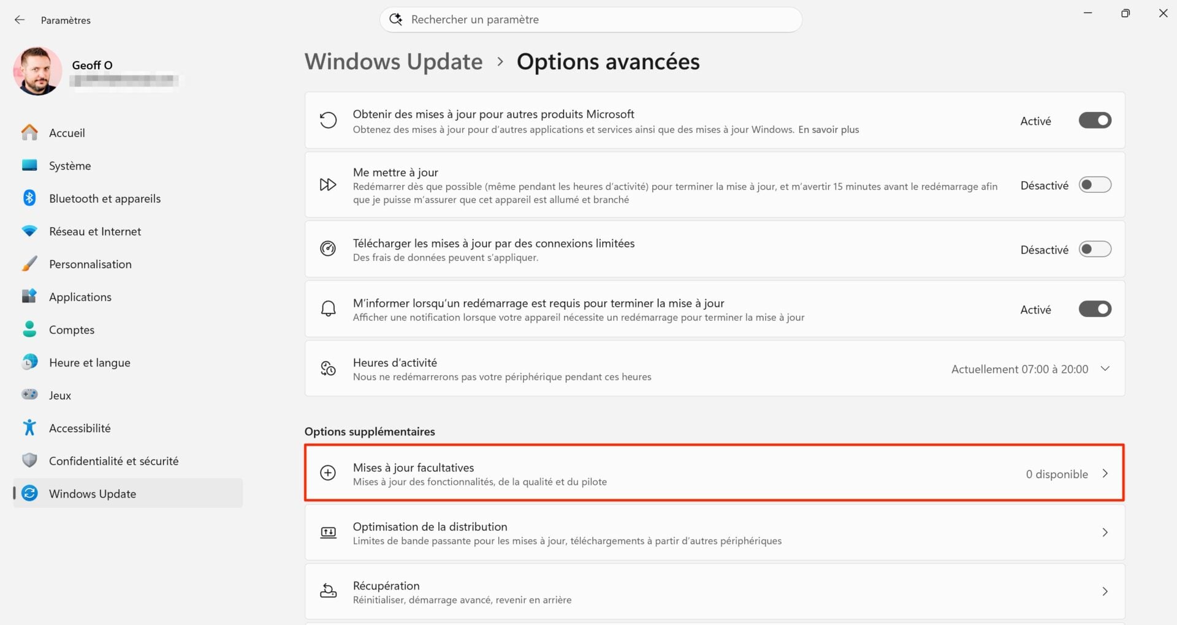Open the Personnalisation section
Screen dimensions: 1177x625
point(90,264)
